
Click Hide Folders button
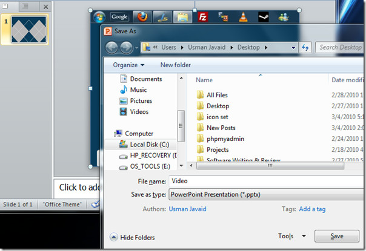coord(132,238)
